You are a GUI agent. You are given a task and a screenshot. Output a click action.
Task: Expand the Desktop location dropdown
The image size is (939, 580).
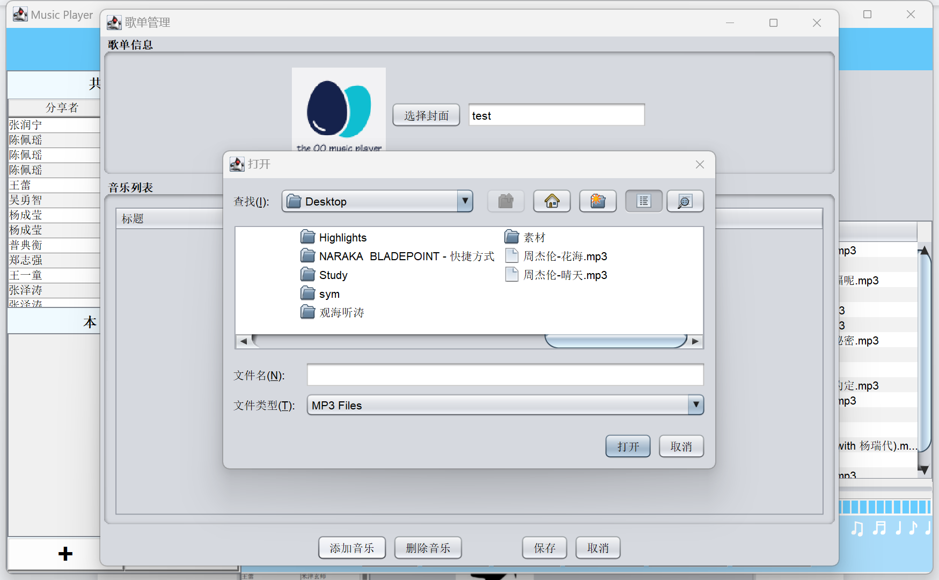tap(465, 201)
